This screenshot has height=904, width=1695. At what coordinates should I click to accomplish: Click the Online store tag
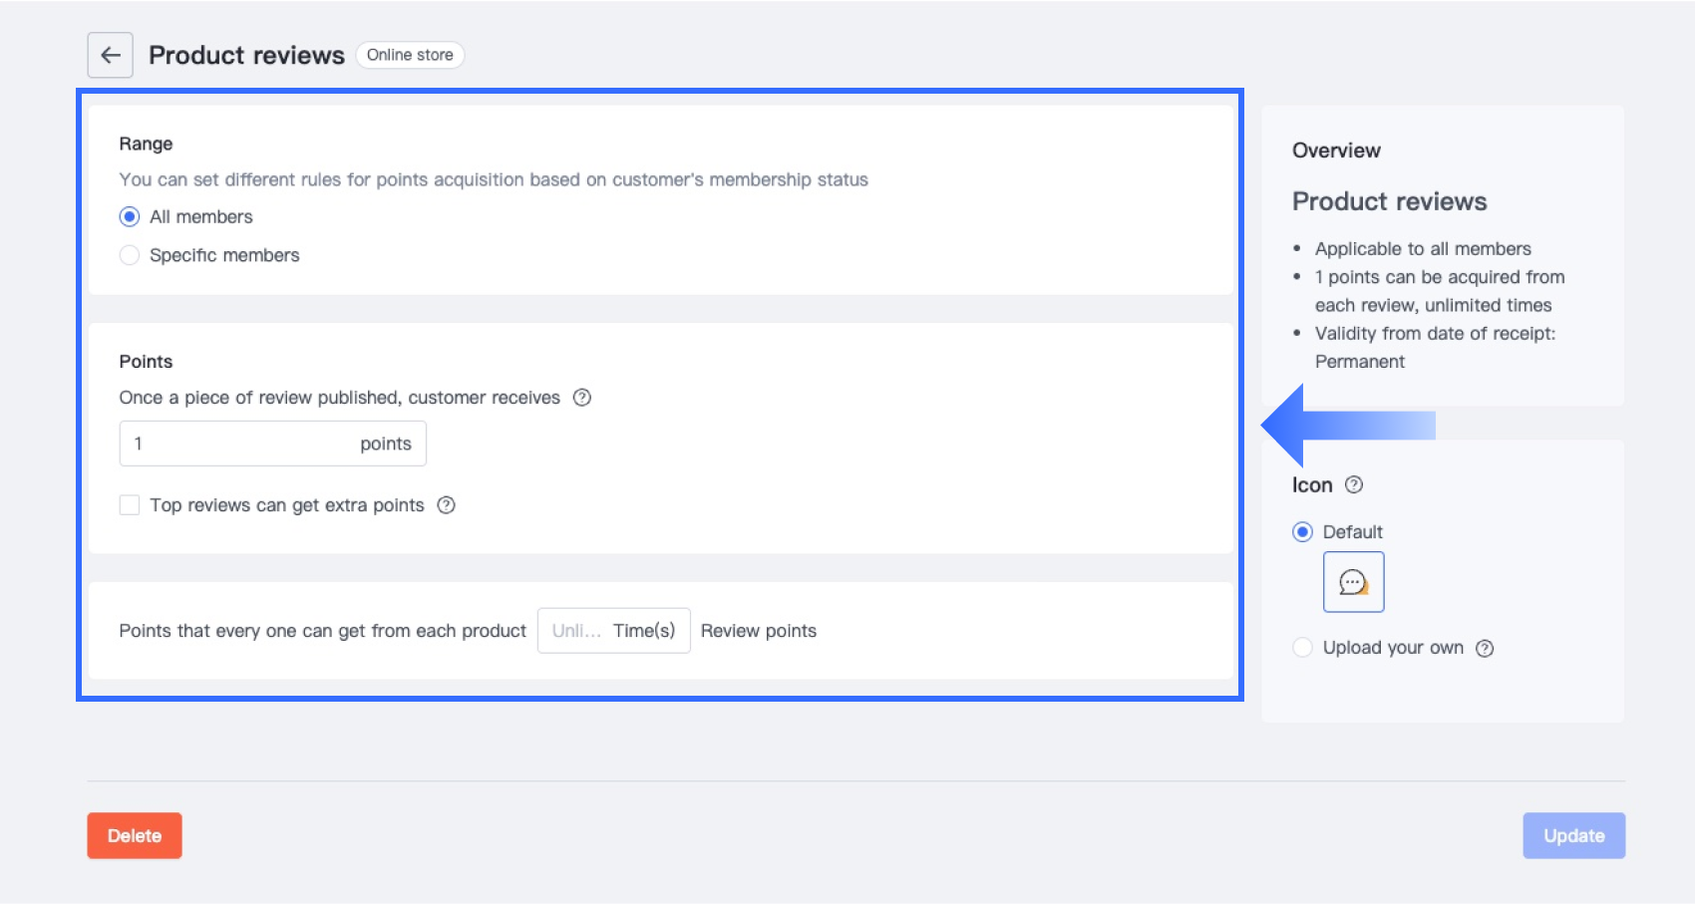tap(410, 55)
